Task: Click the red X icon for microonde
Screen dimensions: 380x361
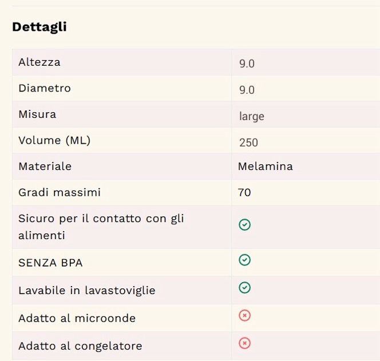Action: 244,316
